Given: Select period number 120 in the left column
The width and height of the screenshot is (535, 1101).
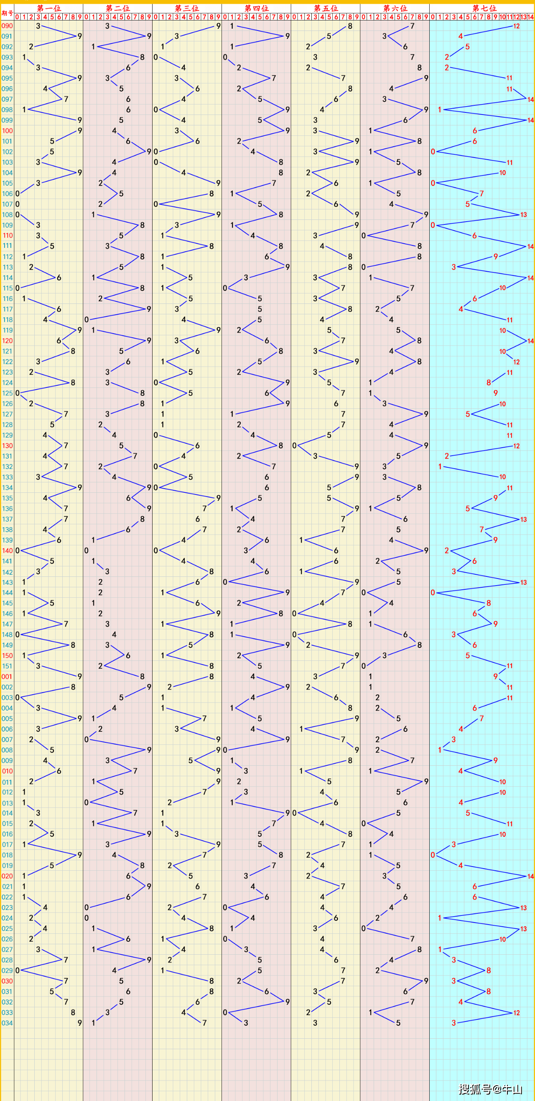Looking at the screenshot, I should [7, 341].
